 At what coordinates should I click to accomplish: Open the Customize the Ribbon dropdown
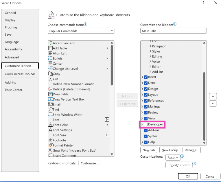173,31
